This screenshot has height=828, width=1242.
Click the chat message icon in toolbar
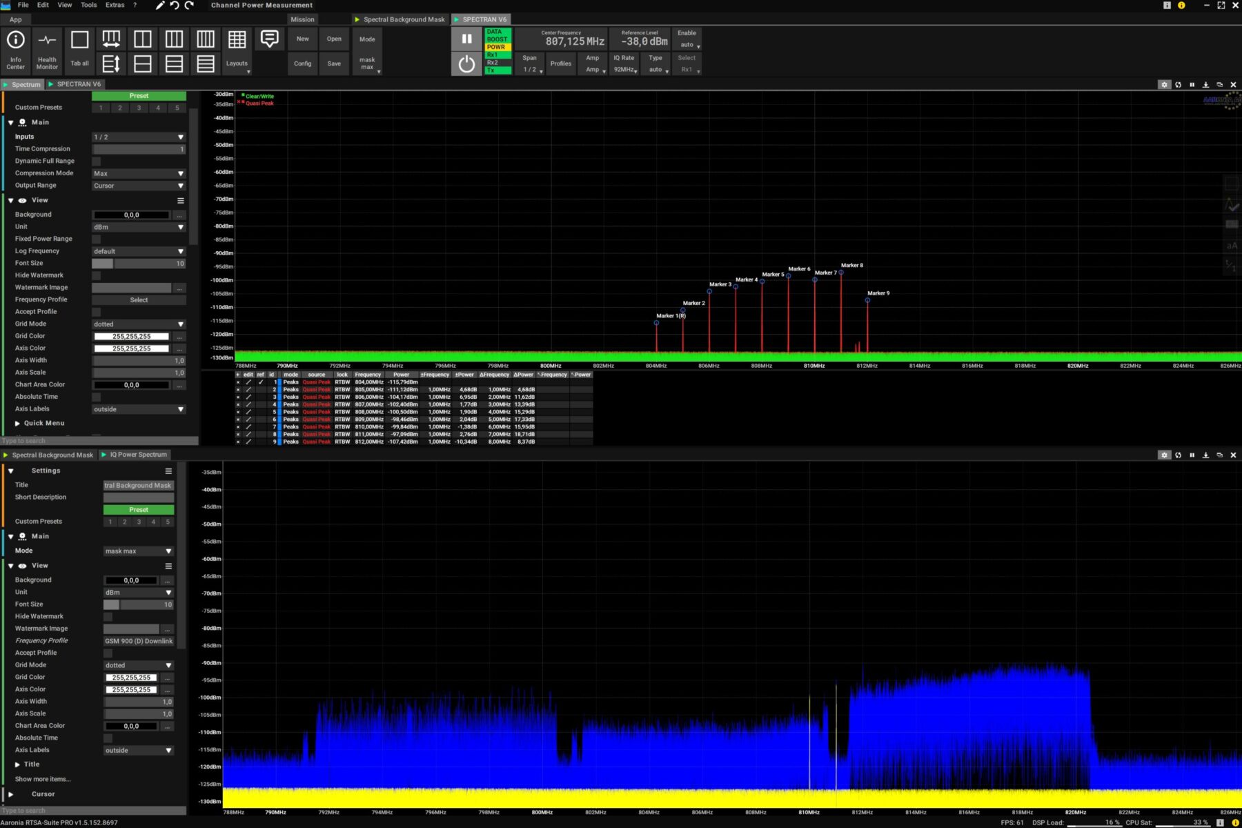point(269,39)
